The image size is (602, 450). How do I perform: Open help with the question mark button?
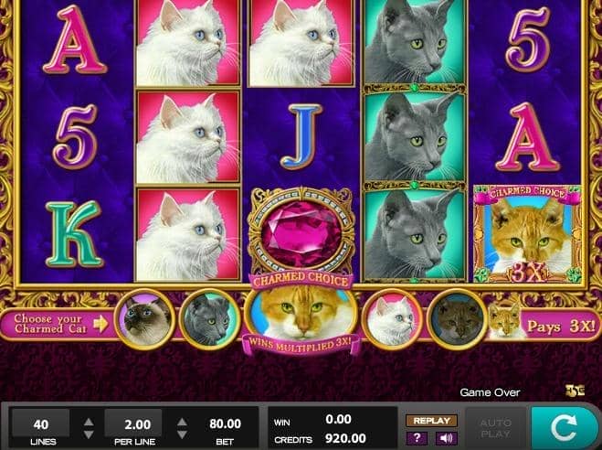pos(417,438)
